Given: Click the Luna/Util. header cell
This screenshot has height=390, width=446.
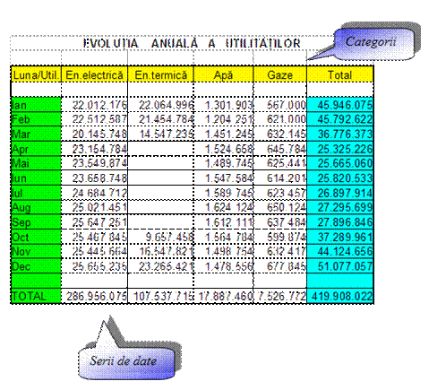Looking at the screenshot, I should tap(36, 74).
